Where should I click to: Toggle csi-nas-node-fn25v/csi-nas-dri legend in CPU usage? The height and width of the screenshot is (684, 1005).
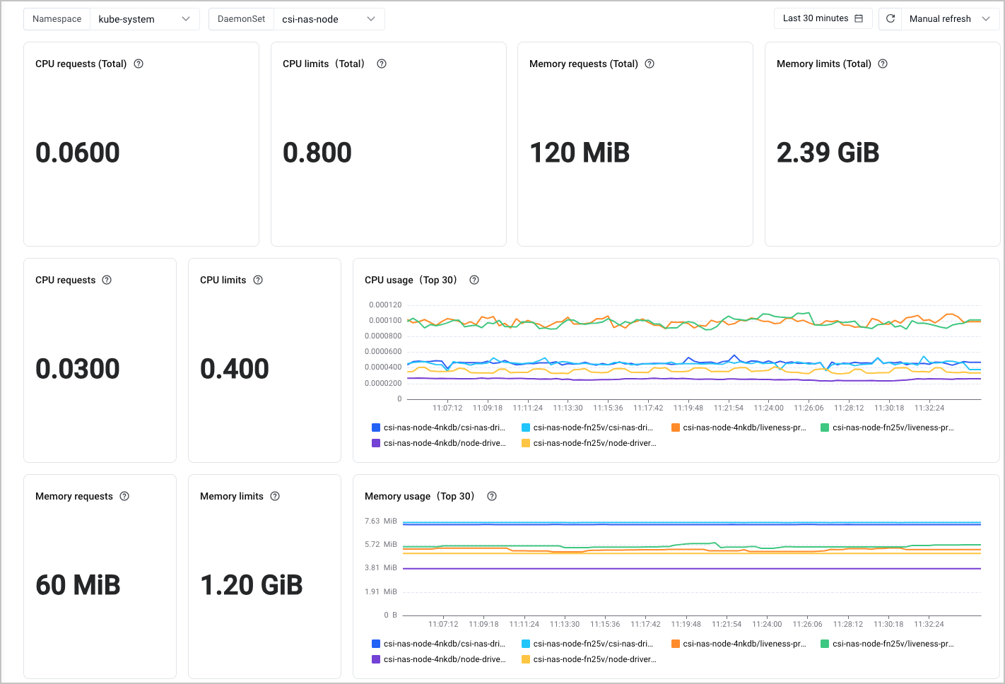click(x=587, y=427)
